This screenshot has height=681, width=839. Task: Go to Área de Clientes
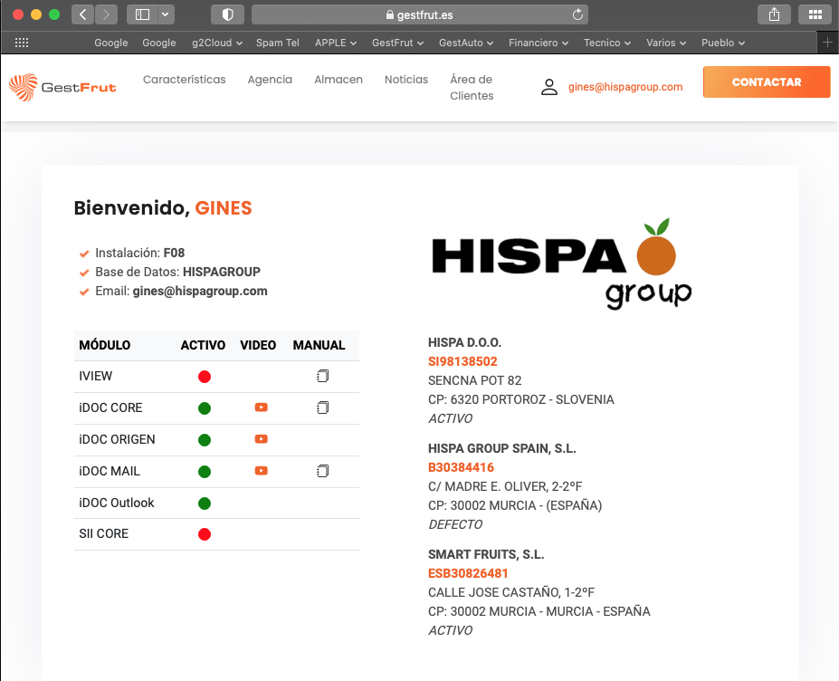[x=472, y=87]
